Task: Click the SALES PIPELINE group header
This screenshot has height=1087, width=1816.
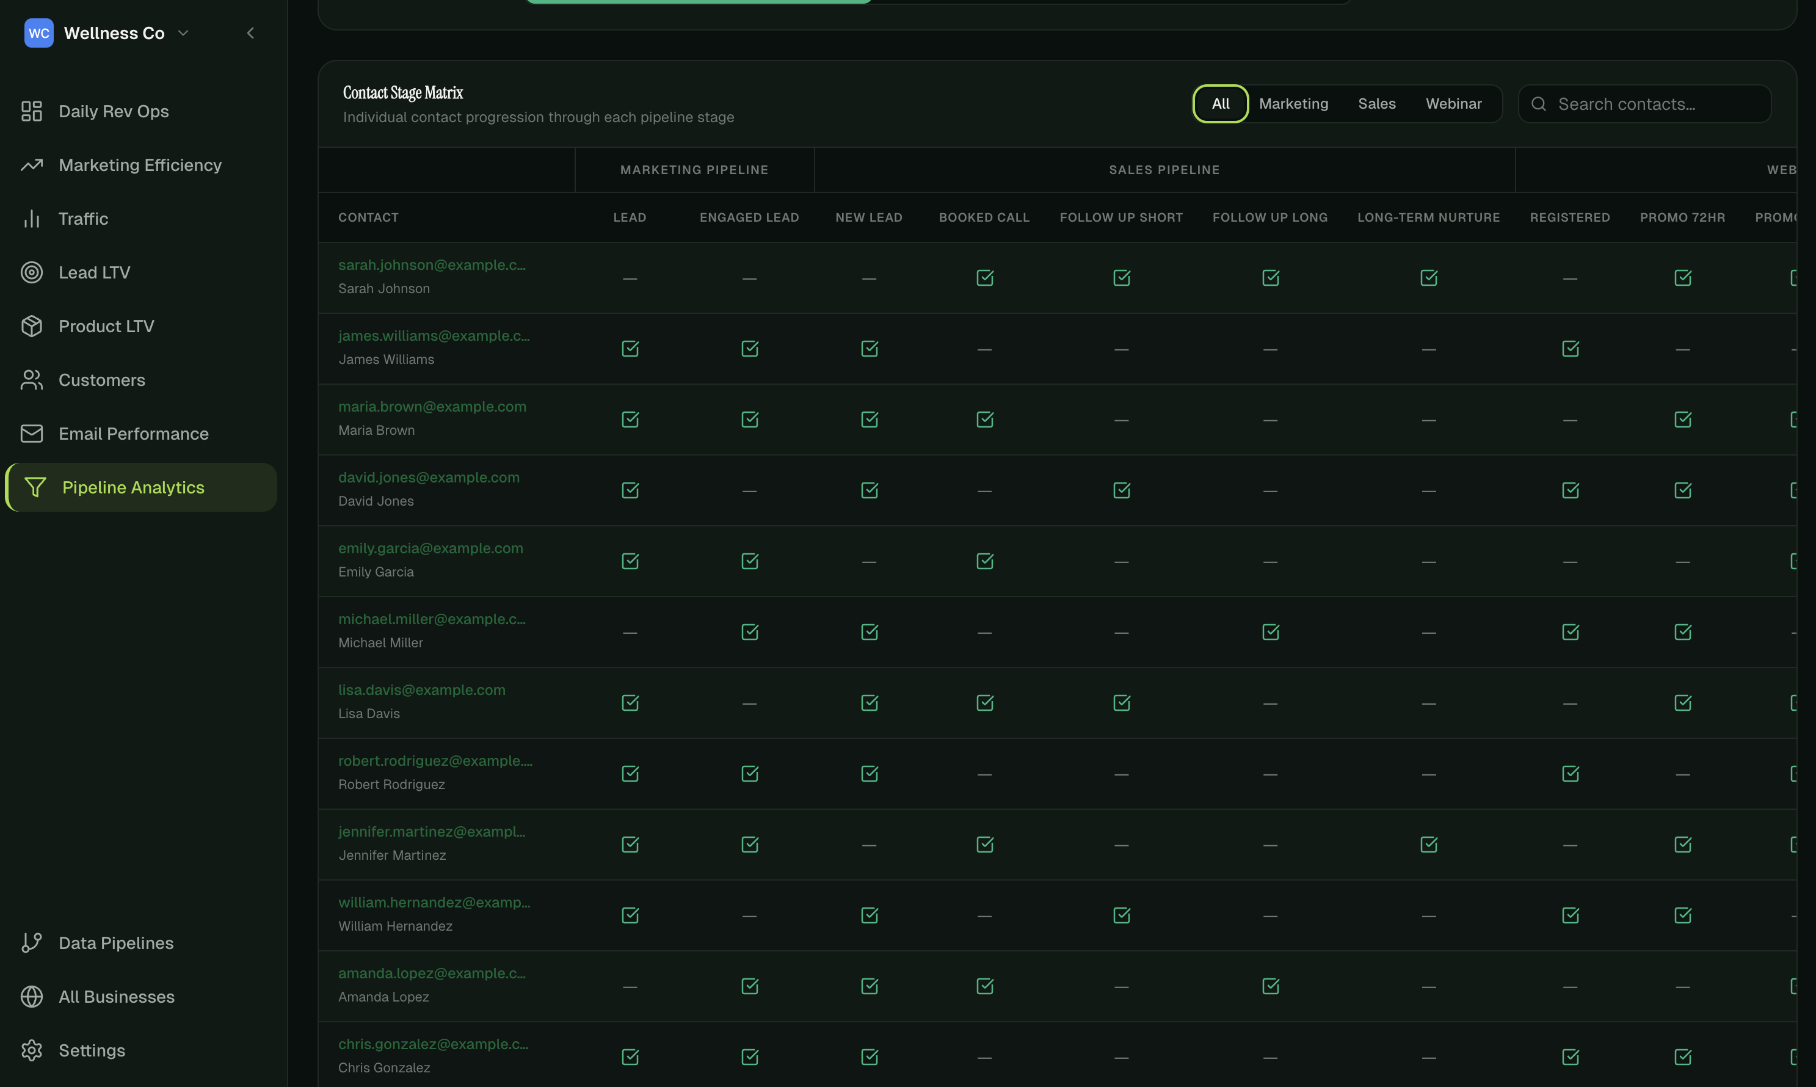Action: pos(1164,170)
